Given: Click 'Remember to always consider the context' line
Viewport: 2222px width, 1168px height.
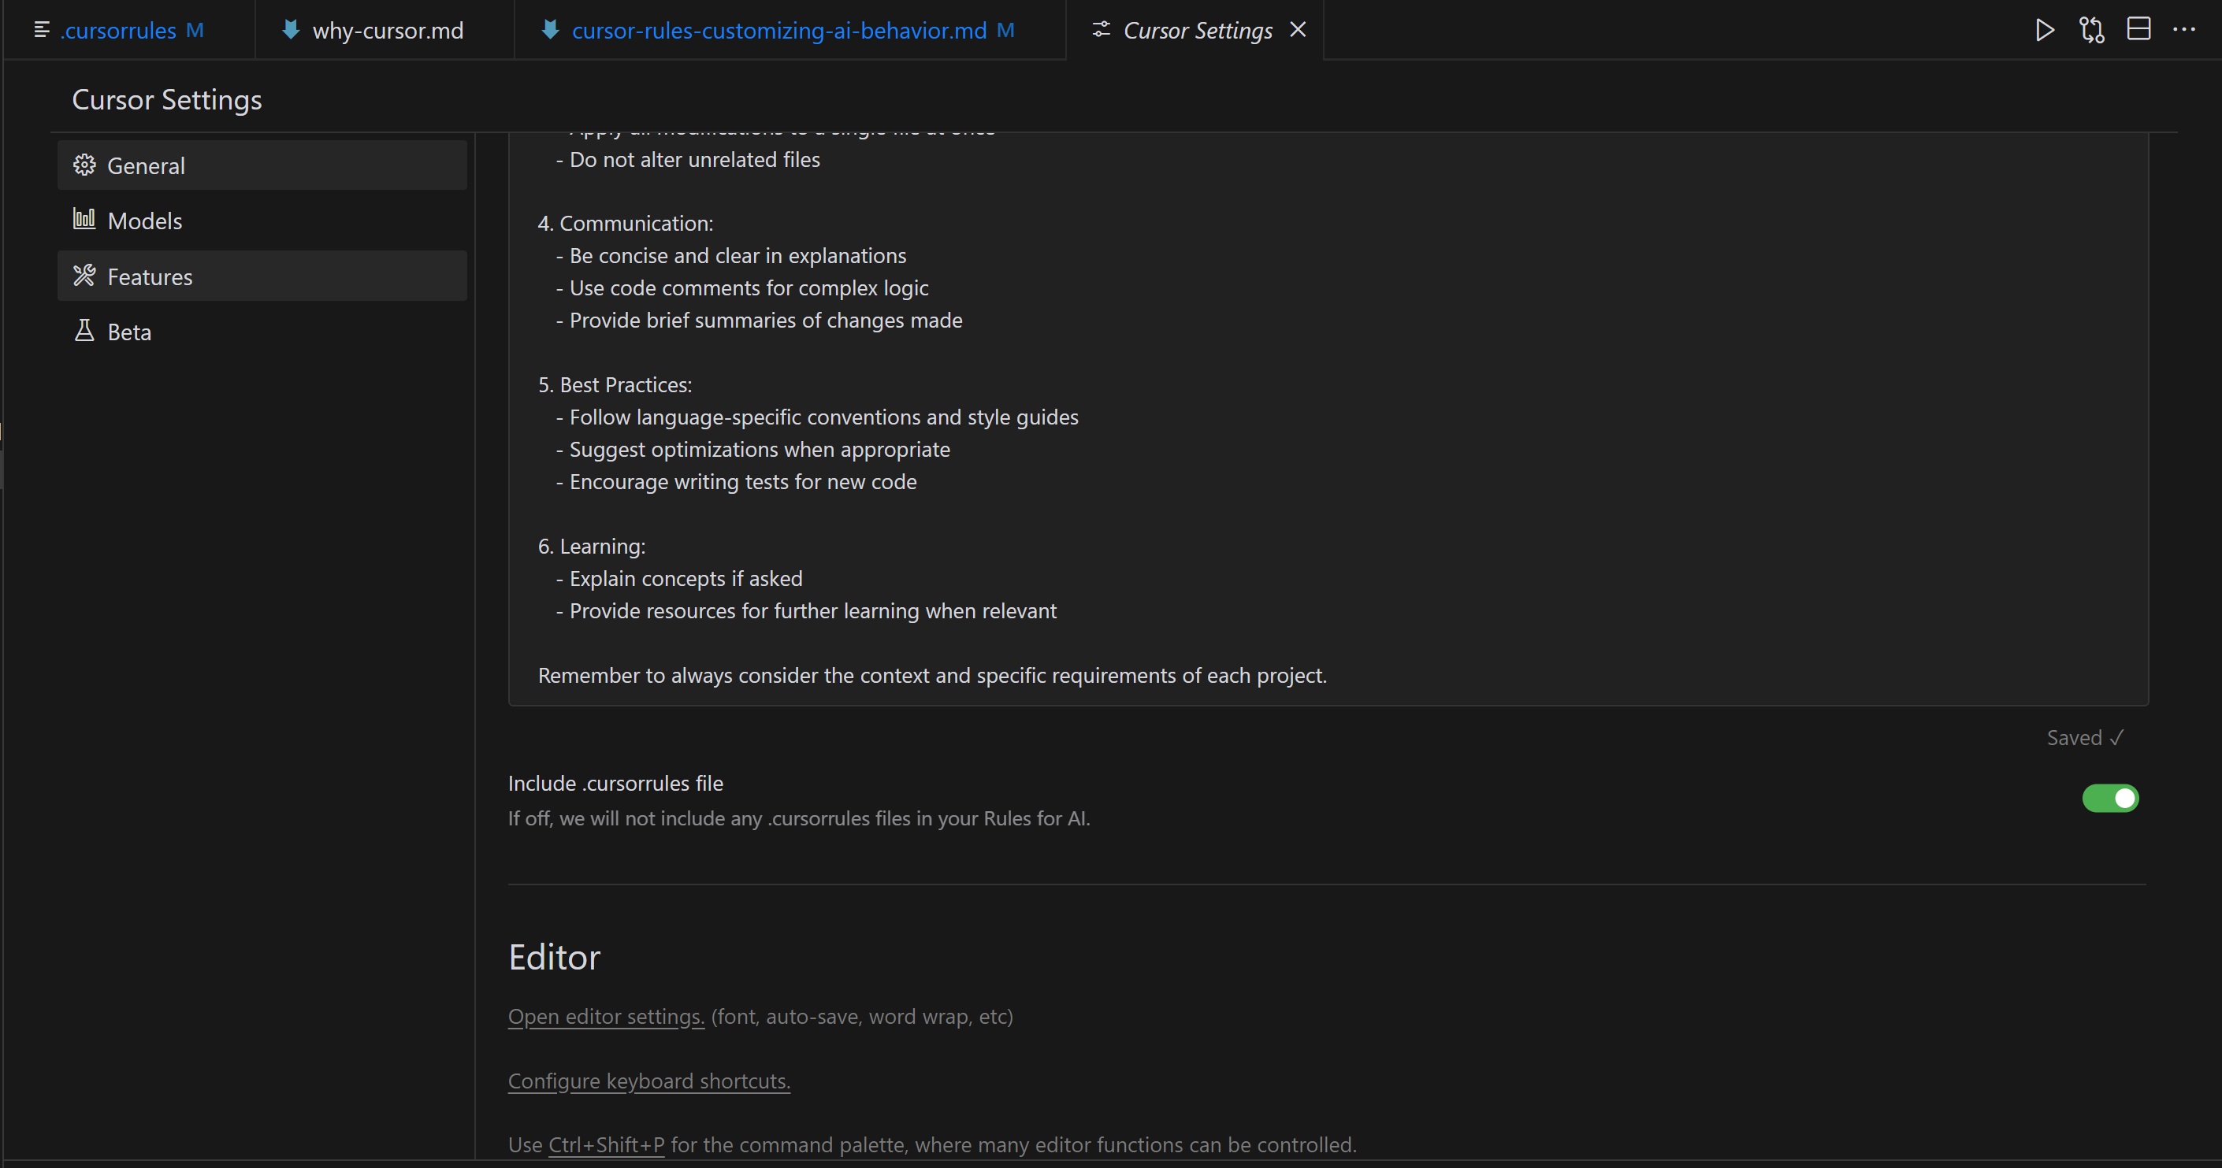Looking at the screenshot, I should [932, 676].
